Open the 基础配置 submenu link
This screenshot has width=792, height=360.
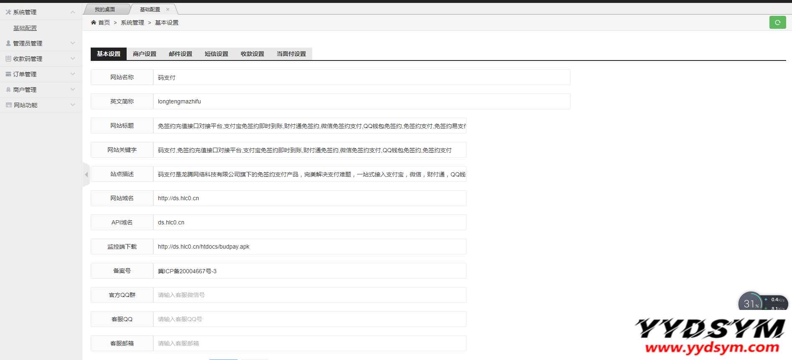coord(25,28)
